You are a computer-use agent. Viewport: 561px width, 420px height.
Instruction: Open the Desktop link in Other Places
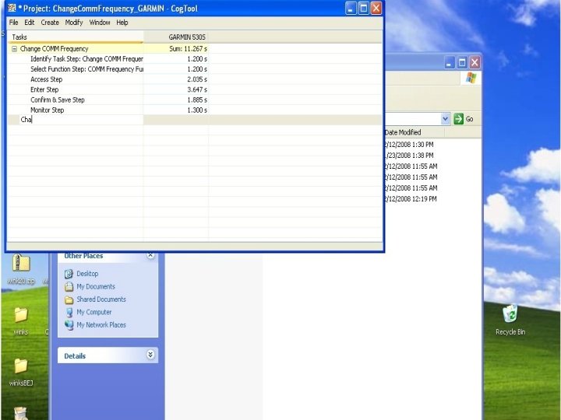87,274
